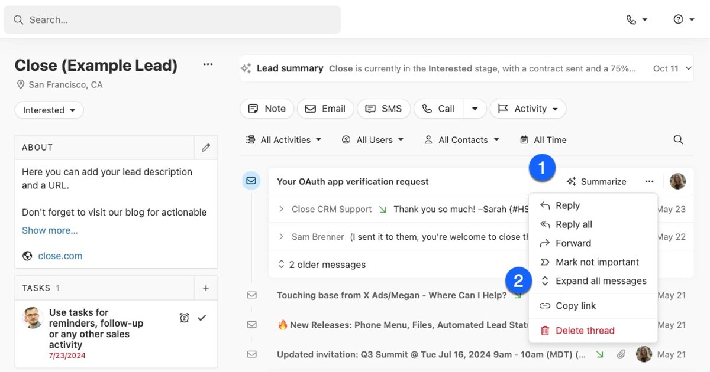Select Reply from the context menu
Image resolution: width=710 pixels, height=372 pixels.
(593, 205)
